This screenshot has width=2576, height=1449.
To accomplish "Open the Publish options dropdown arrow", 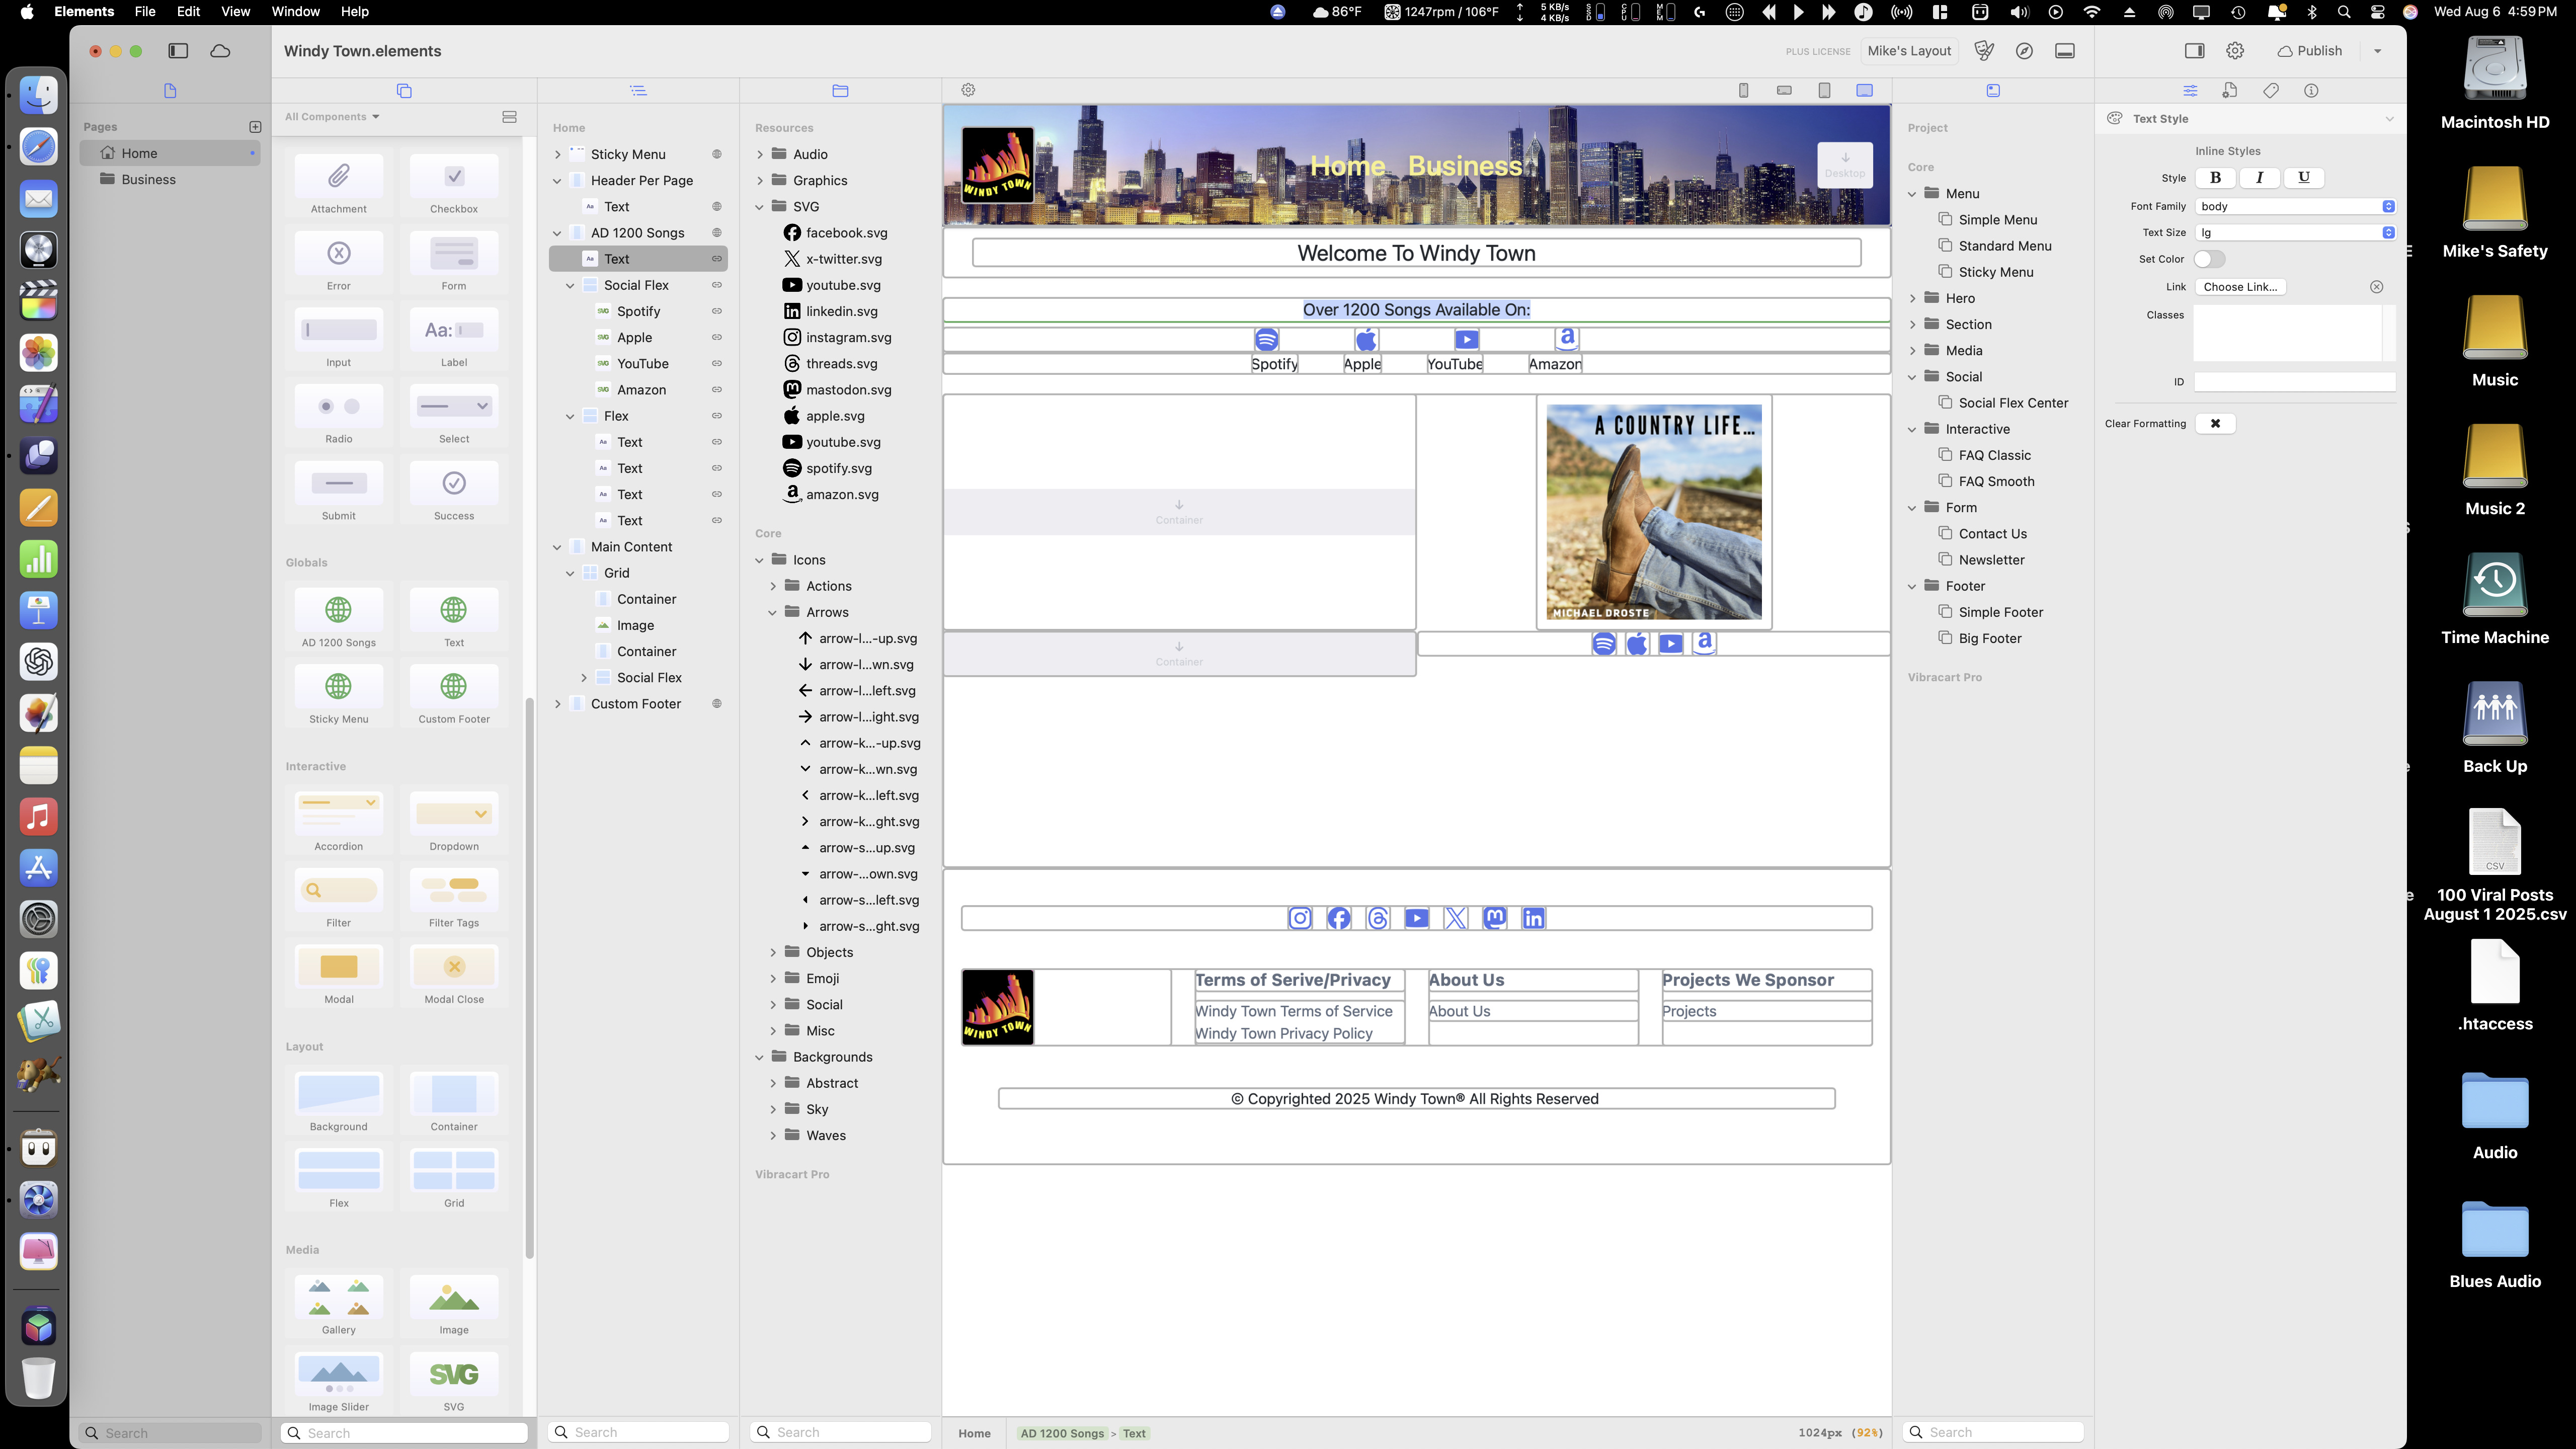I will (x=2378, y=51).
